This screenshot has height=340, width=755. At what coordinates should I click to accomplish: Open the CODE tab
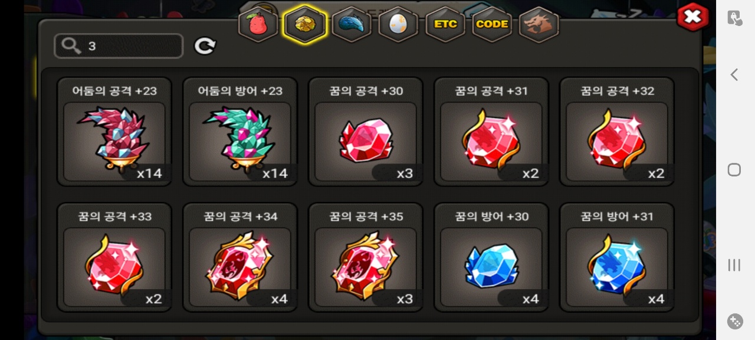pos(492,24)
